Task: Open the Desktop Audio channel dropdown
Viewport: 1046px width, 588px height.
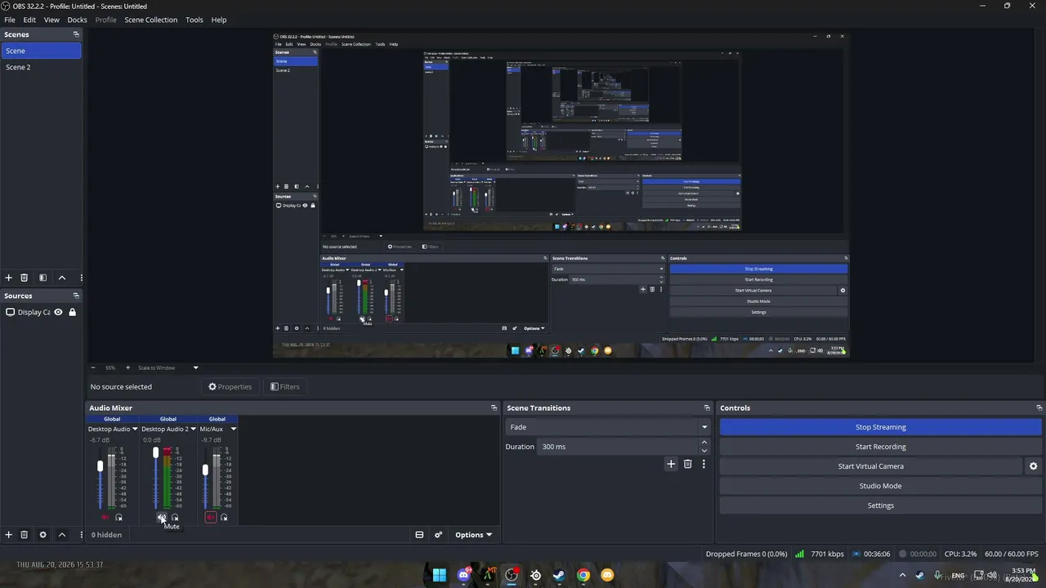Action: pyautogui.click(x=135, y=429)
